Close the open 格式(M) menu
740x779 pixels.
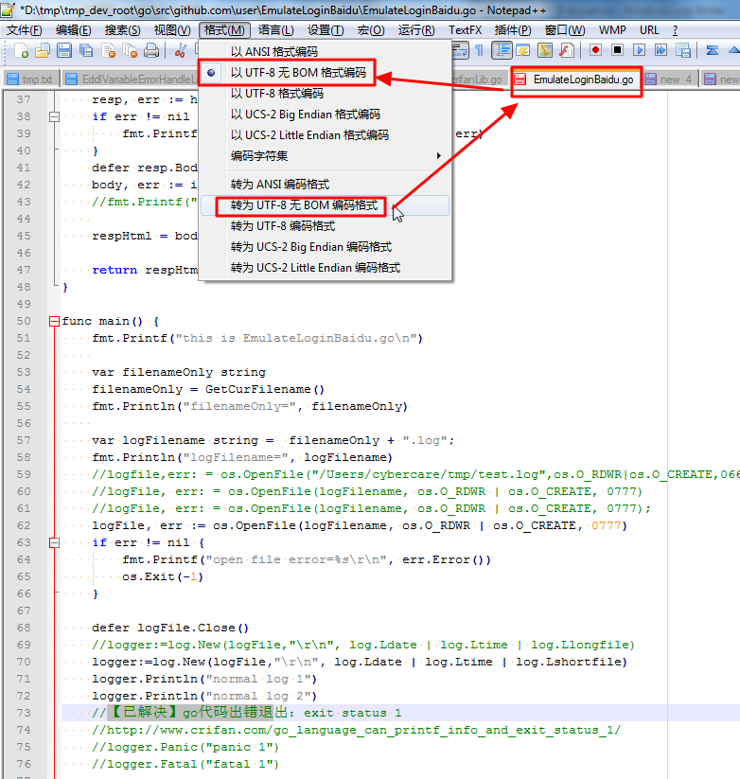pyautogui.click(x=224, y=30)
